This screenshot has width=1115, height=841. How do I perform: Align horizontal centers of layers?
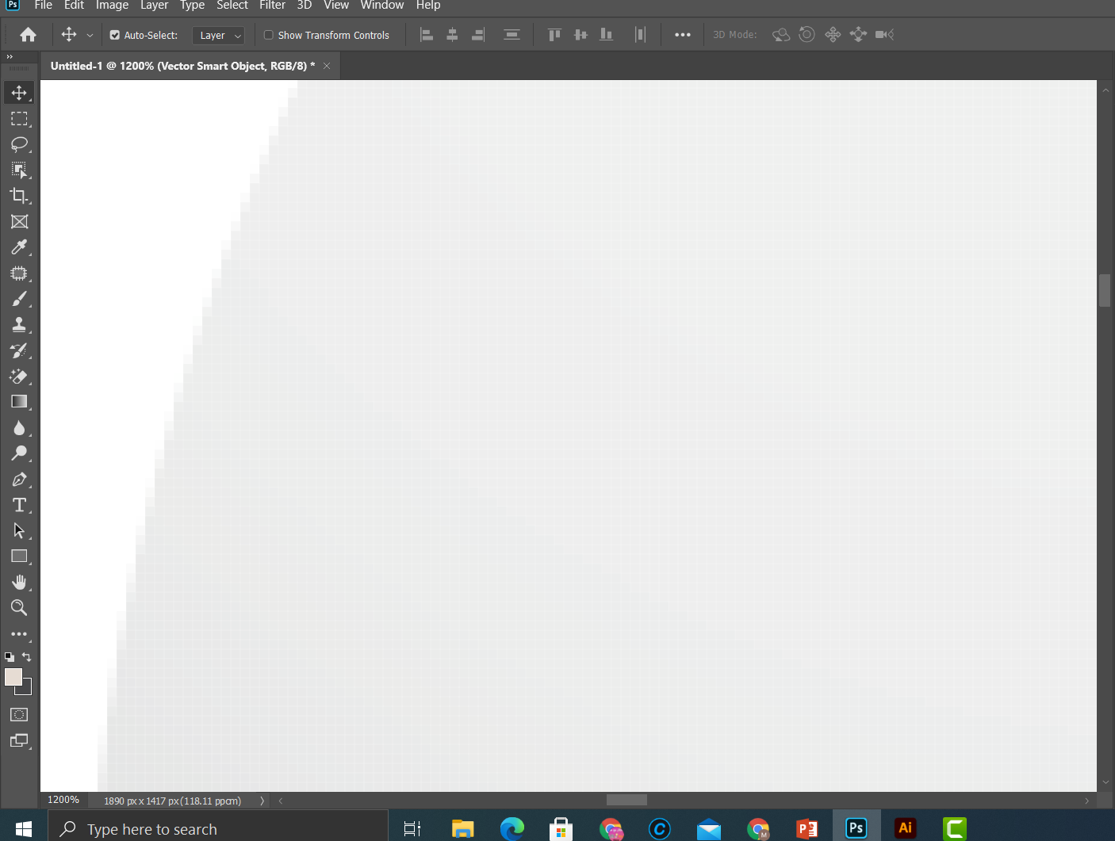click(x=452, y=35)
